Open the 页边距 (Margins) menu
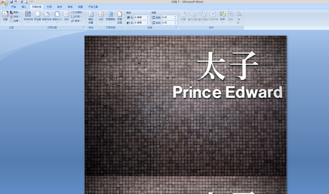This screenshot has height=194, width=329. (x=37, y=16)
